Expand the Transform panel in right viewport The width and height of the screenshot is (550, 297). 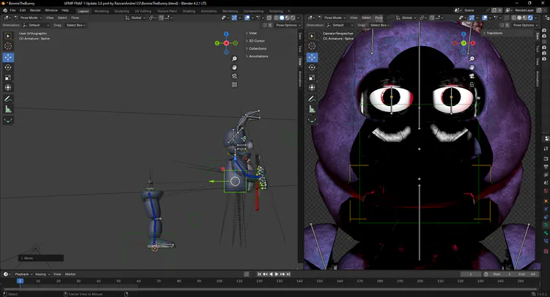click(493, 33)
